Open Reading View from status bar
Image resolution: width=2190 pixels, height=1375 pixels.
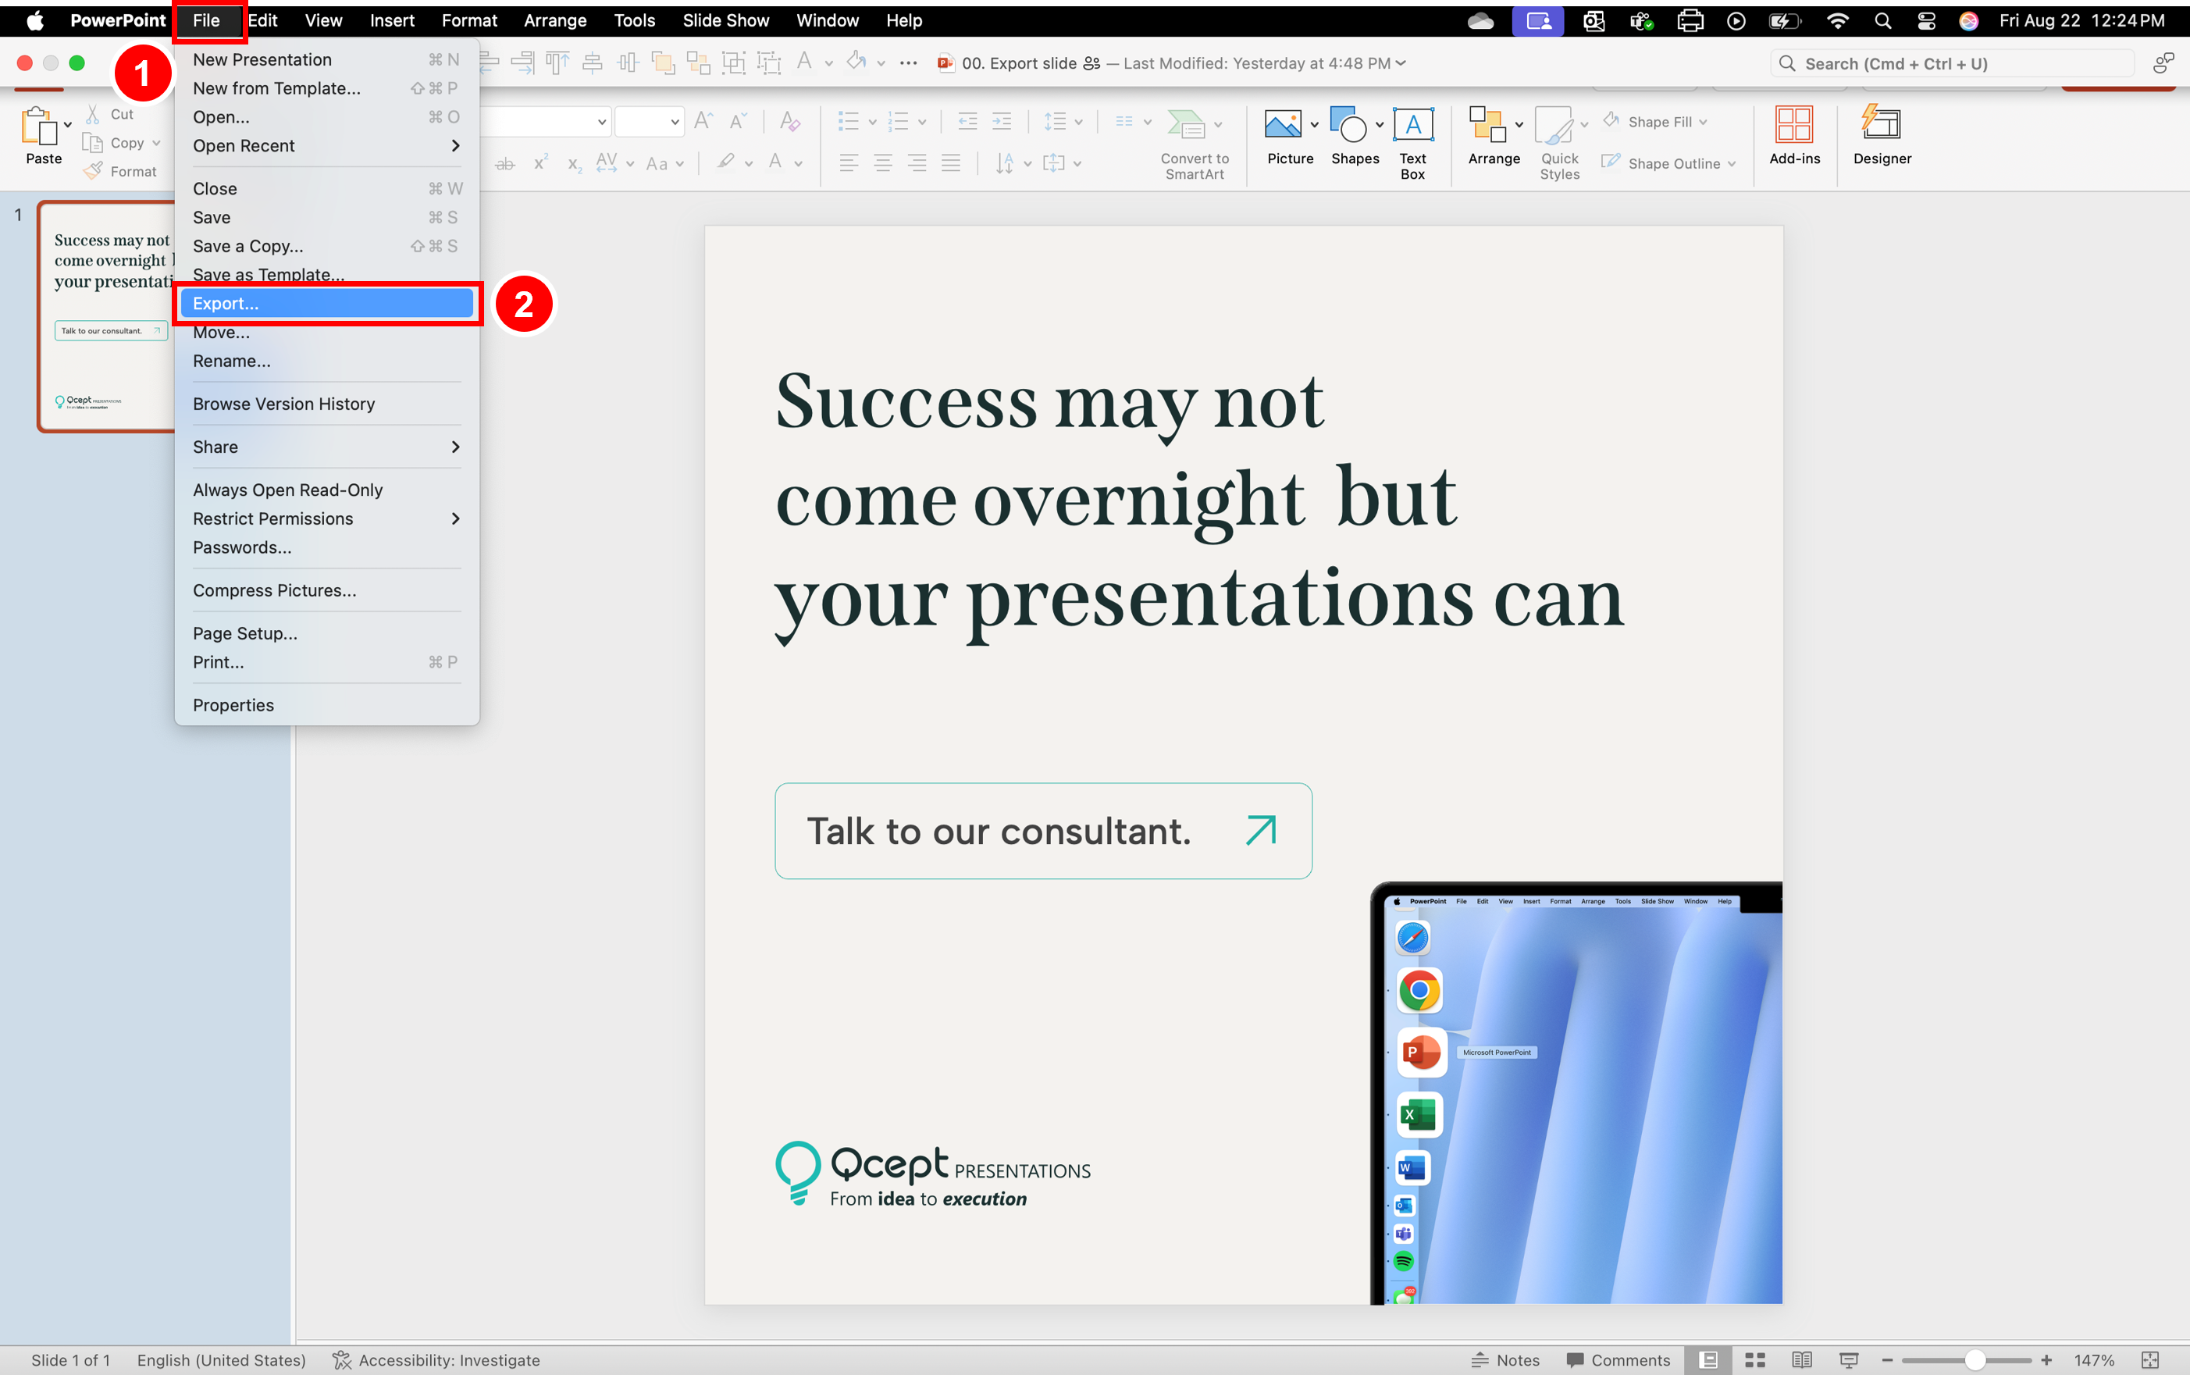pos(1801,1359)
